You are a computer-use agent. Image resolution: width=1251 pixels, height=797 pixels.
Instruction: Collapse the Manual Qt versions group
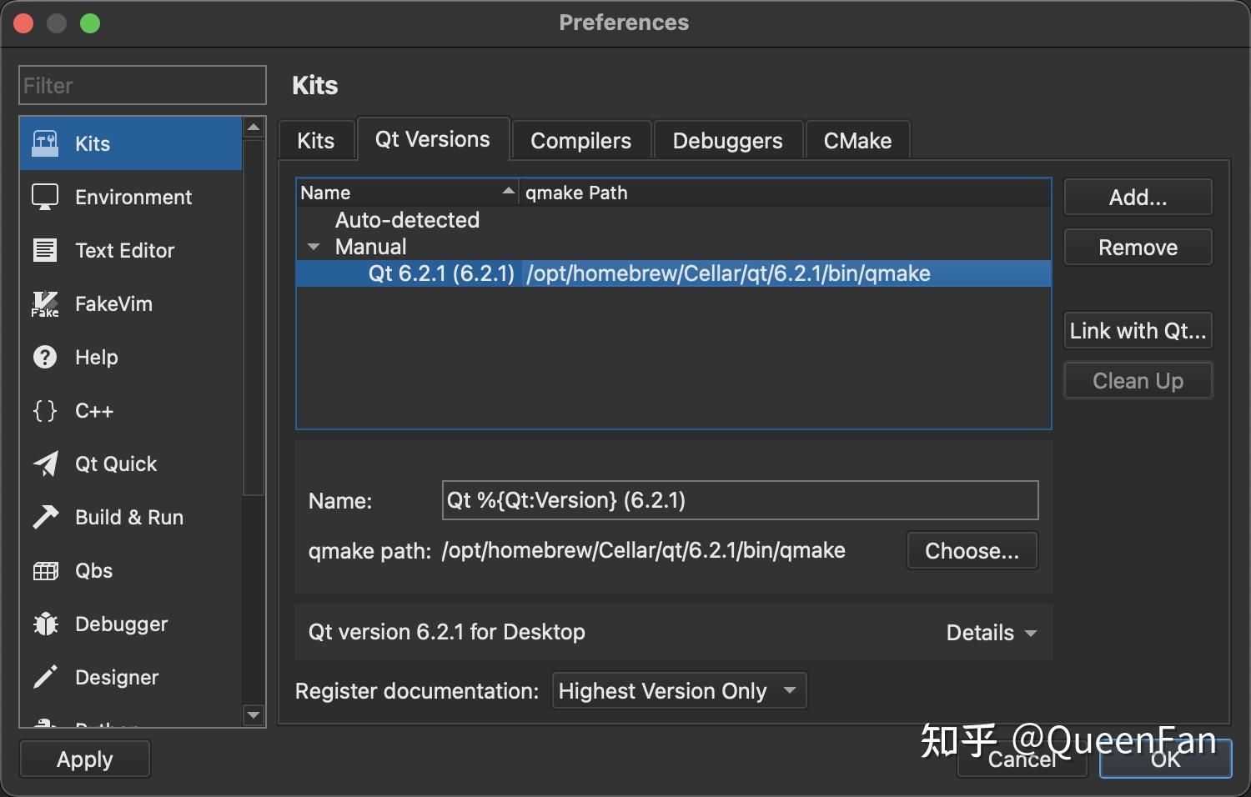click(x=314, y=246)
